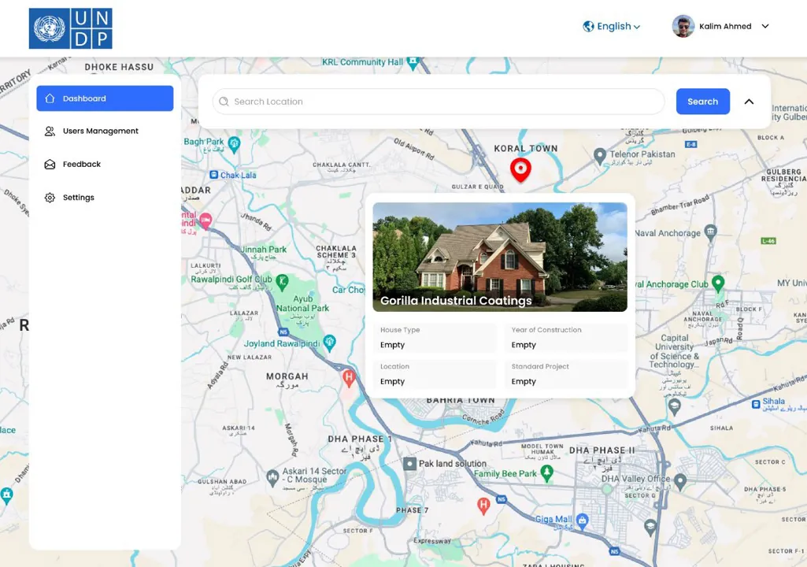807x567 pixels.
Task: Click the Telenor Pakistan map pin
Action: [x=599, y=157]
